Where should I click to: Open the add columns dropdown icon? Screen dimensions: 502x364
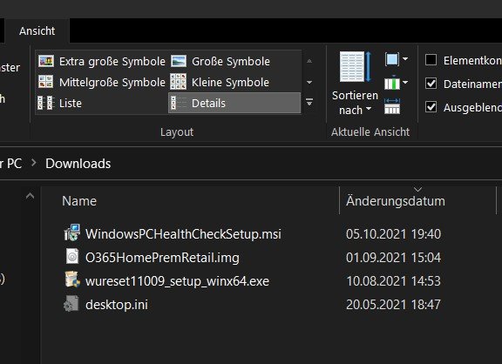pyautogui.click(x=397, y=84)
